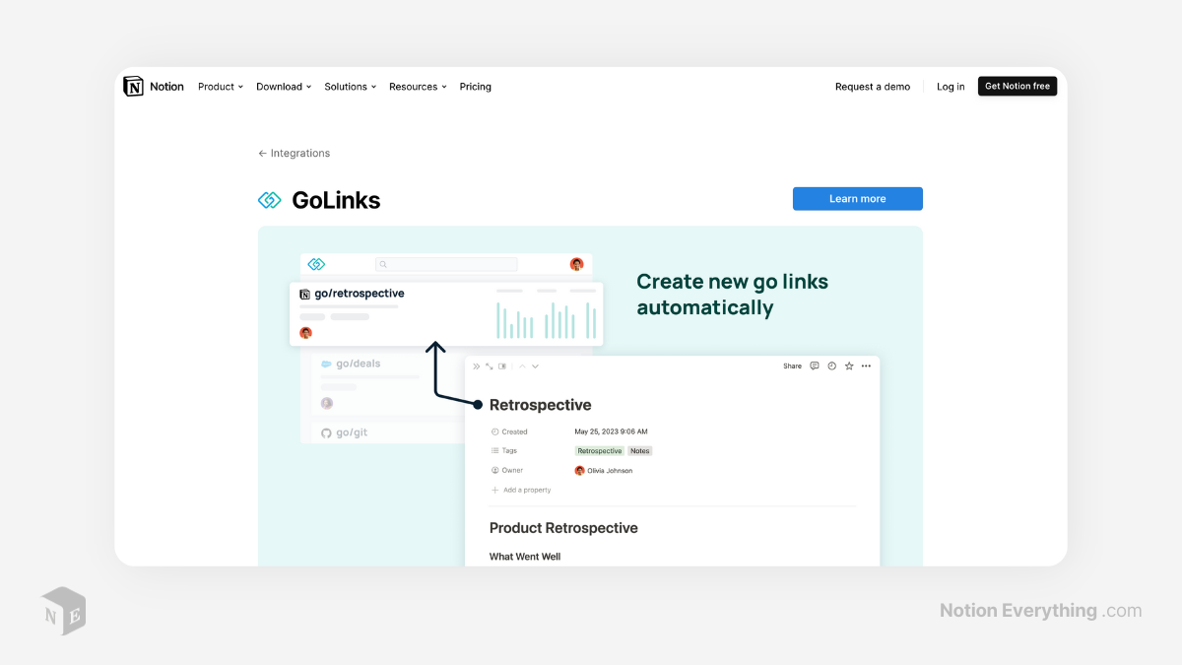Image resolution: width=1182 pixels, height=665 pixels.
Task: Open the Download menu
Action: coord(282,86)
